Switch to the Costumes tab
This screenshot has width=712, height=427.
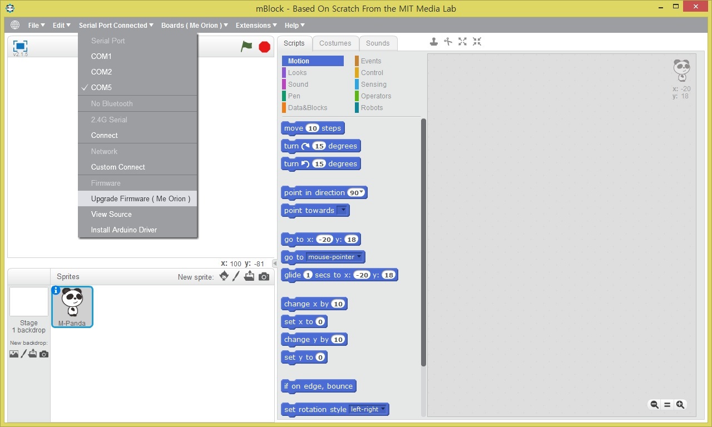click(335, 43)
